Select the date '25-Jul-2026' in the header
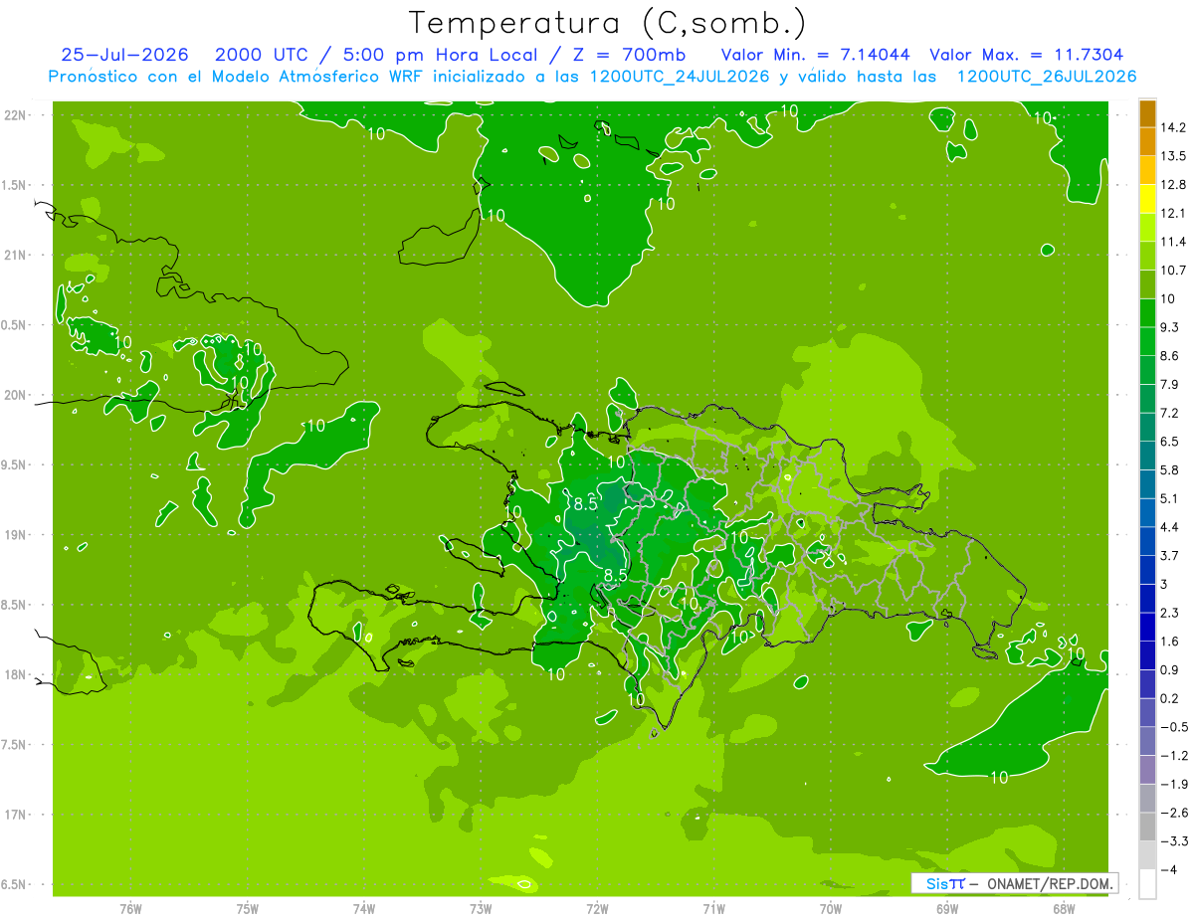This screenshot has width=1194, height=922. tap(125, 55)
